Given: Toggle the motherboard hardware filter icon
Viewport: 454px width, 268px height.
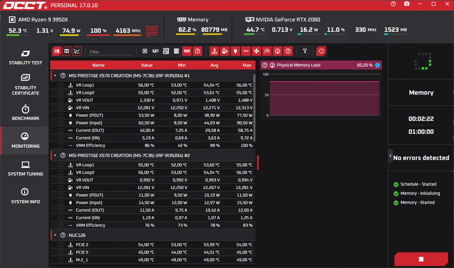Looking at the screenshot, I should point(166,51).
